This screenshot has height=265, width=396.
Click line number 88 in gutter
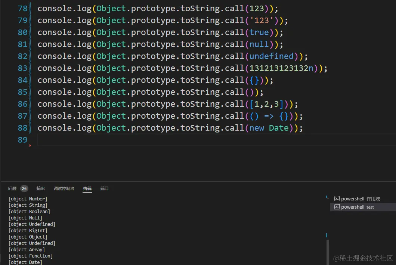(22, 128)
